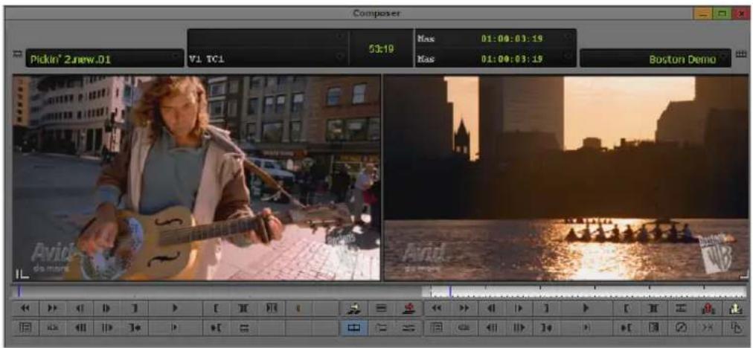The image size is (753, 348).
Task: Fast forward the record monitor sequence
Action: 463,308
